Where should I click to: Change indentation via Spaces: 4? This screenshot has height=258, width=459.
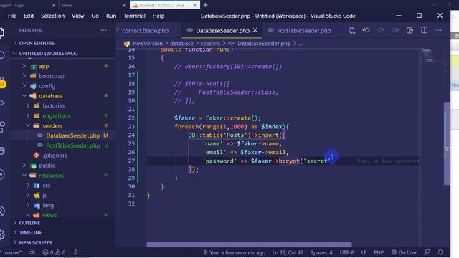tap(321, 252)
